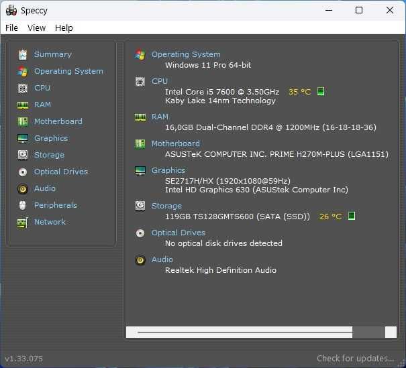Select Operating System in the sidebar
This screenshot has height=368, width=406.
(68, 71)
